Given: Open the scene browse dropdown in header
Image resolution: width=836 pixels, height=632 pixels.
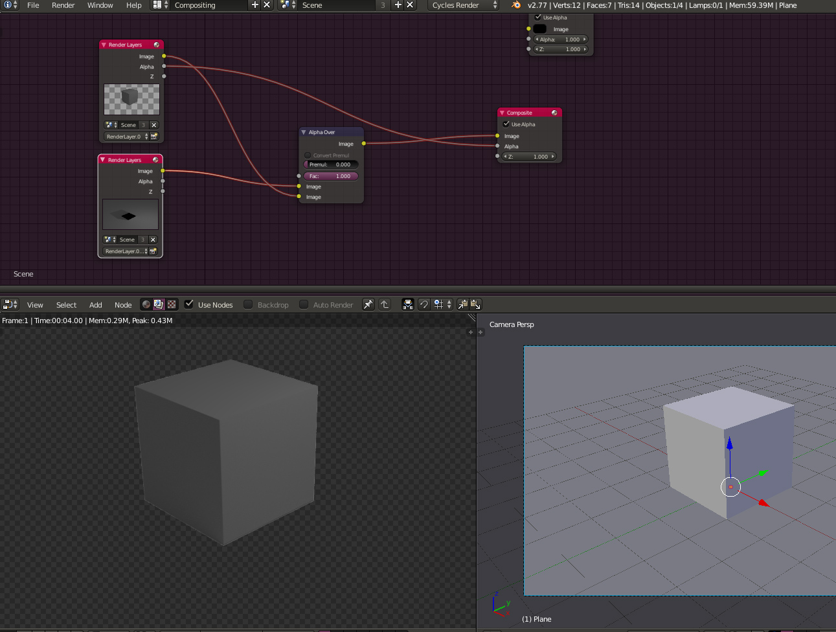Looking at the screenshot, I should pos(288,5).
